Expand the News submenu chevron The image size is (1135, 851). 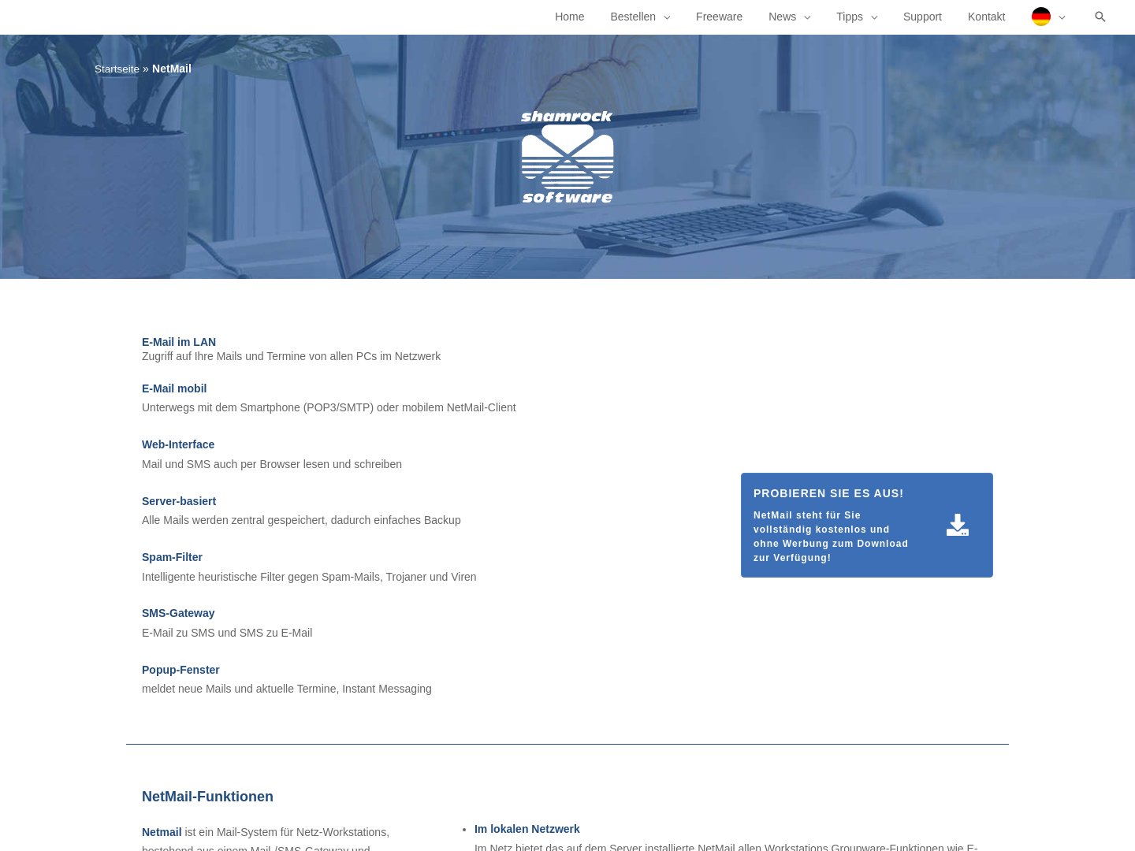(x=807, y=17)
